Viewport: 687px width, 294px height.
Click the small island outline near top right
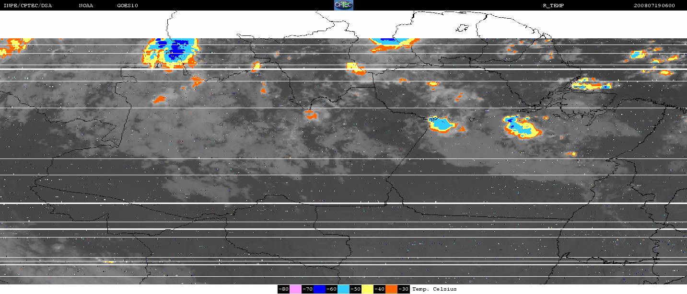[x=461, y=29]
